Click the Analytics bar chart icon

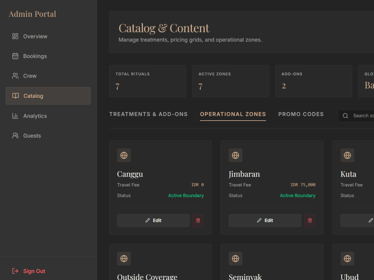pyautogui.click(x=15, y=116)
